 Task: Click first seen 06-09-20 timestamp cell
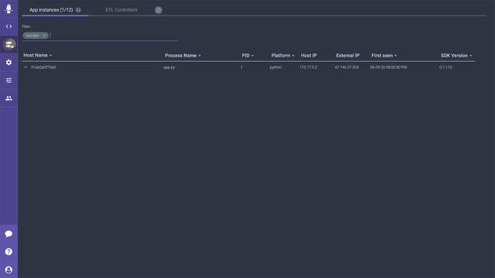[388, 67]
